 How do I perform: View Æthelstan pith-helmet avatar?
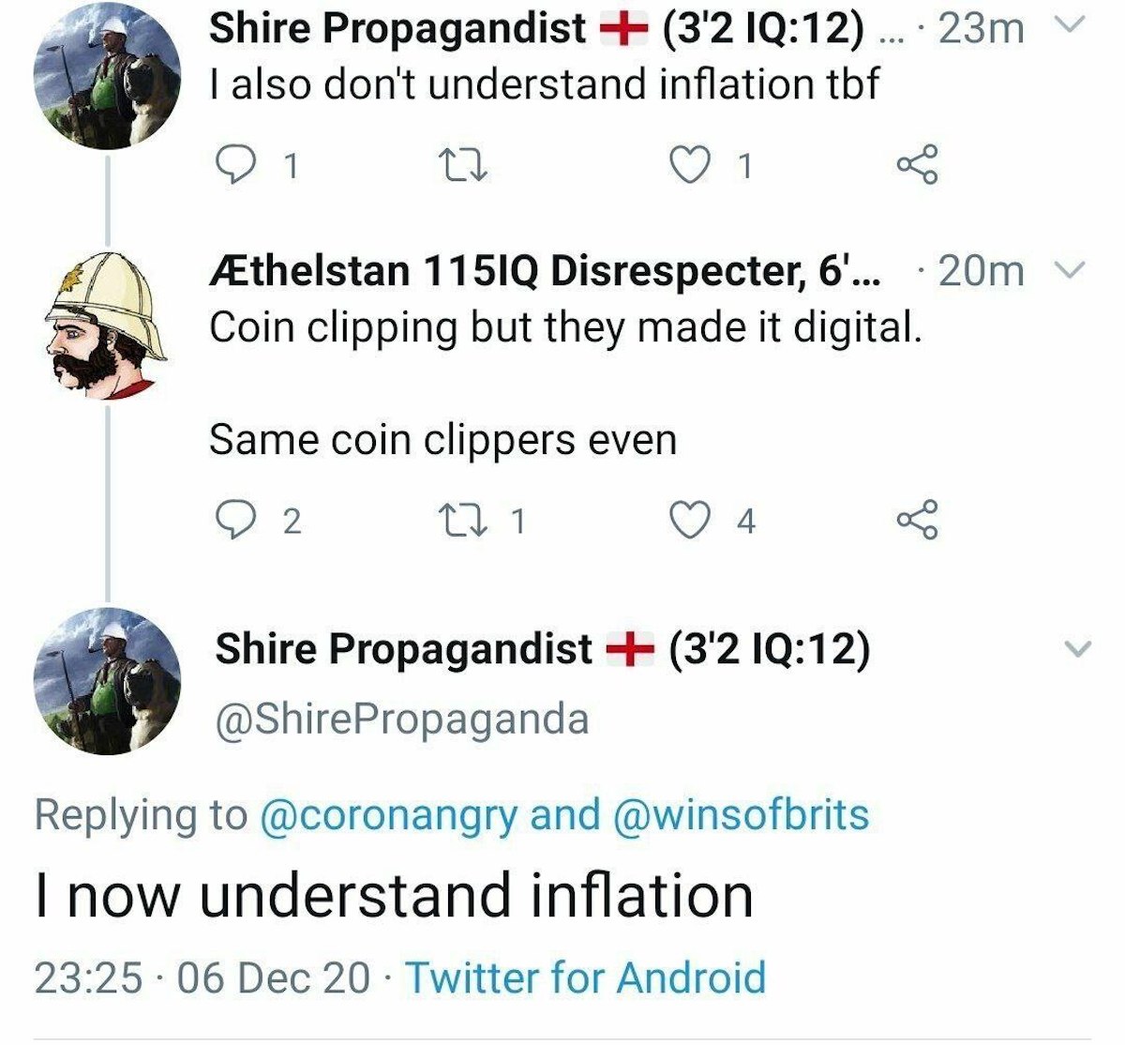tap(106, 324)
